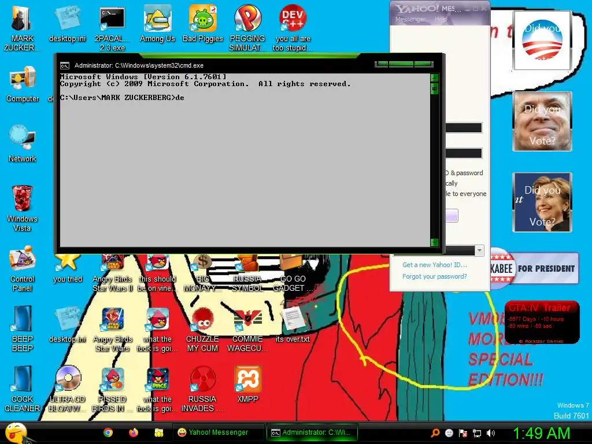
Task: Click the Start button smiley orb
Action: click(16, 432)
